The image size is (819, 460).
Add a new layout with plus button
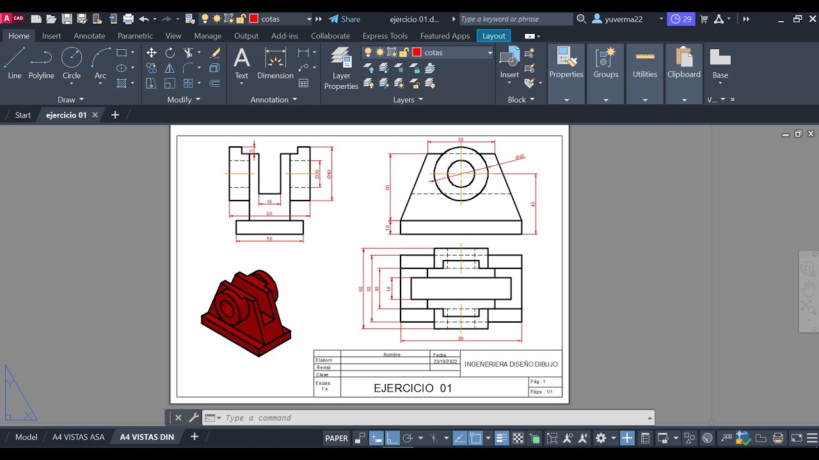click(195, 437)
